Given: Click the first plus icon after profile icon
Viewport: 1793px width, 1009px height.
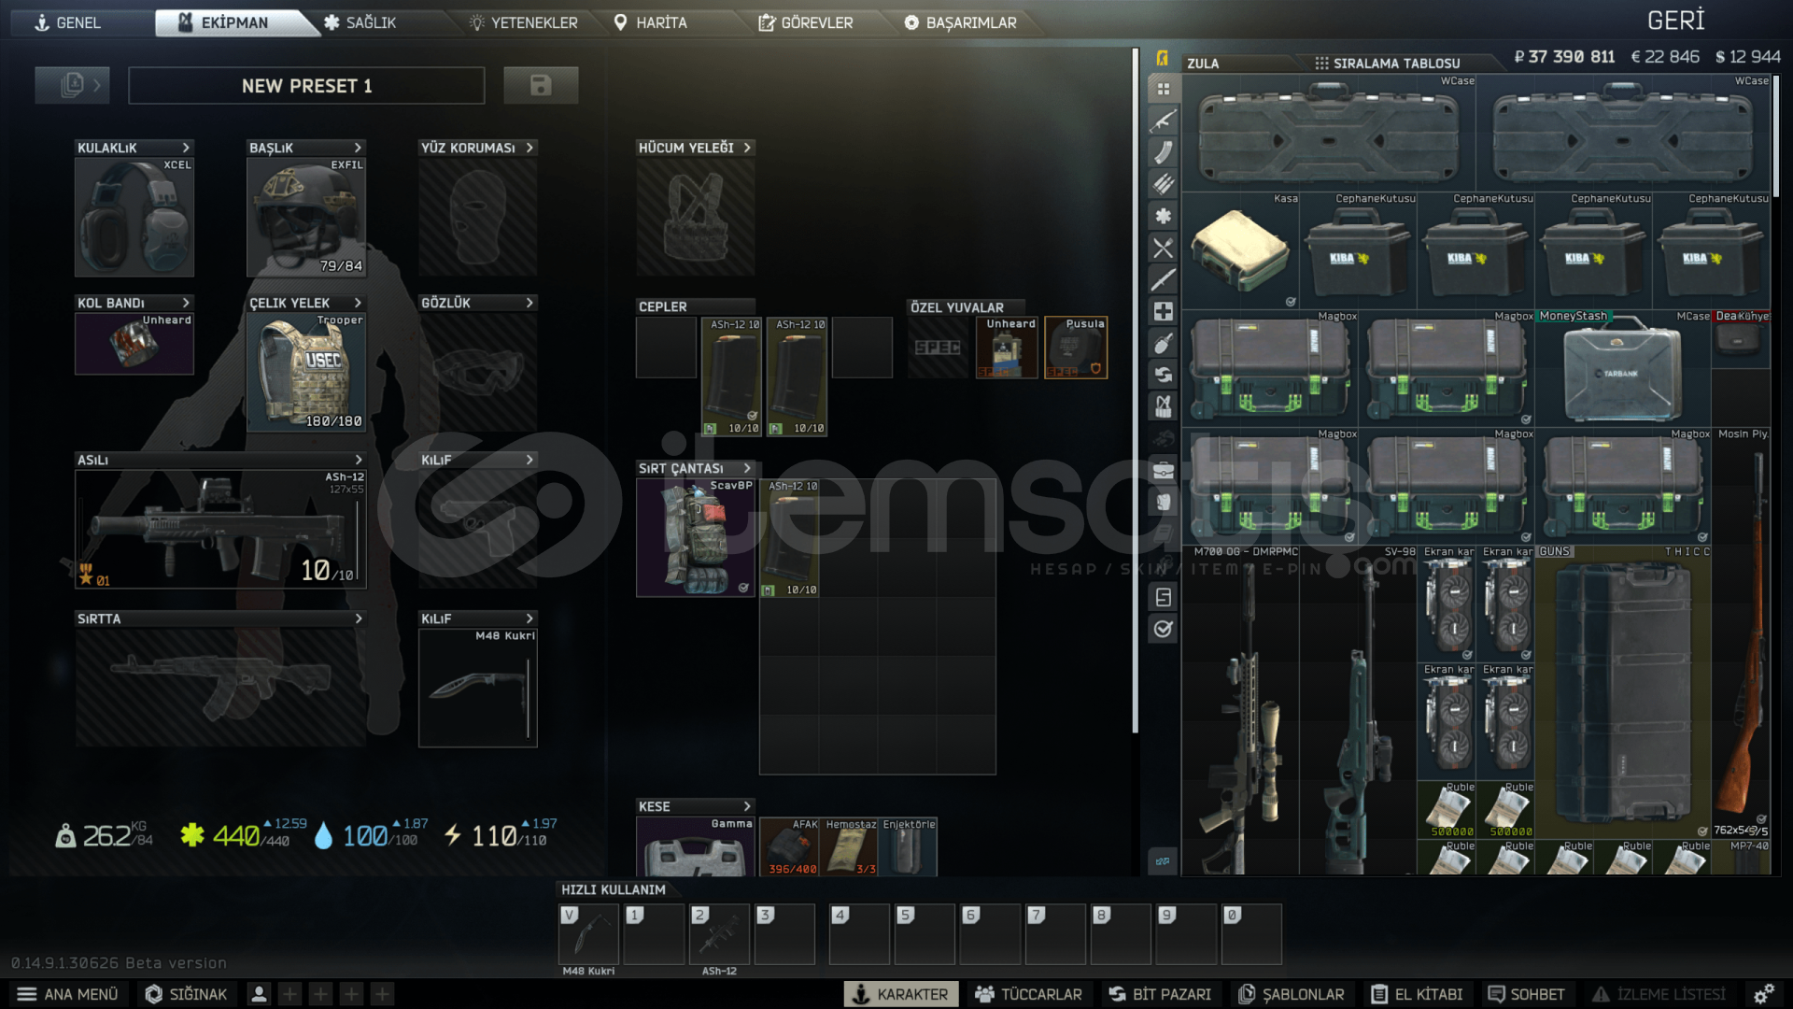Looking at the screenshot, I should 289,994.
